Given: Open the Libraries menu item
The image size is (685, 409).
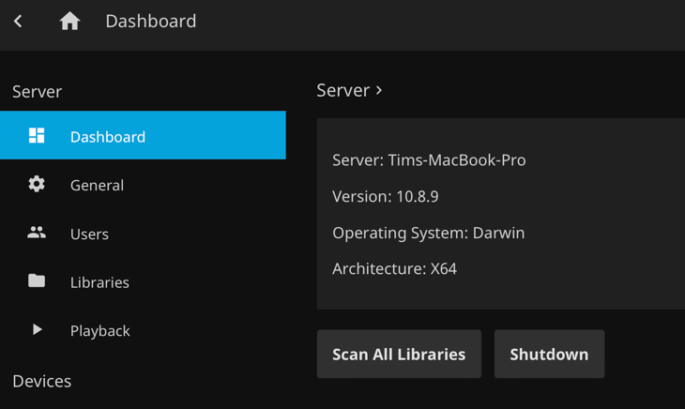Looking at the screenshot, I should point(99,282).
